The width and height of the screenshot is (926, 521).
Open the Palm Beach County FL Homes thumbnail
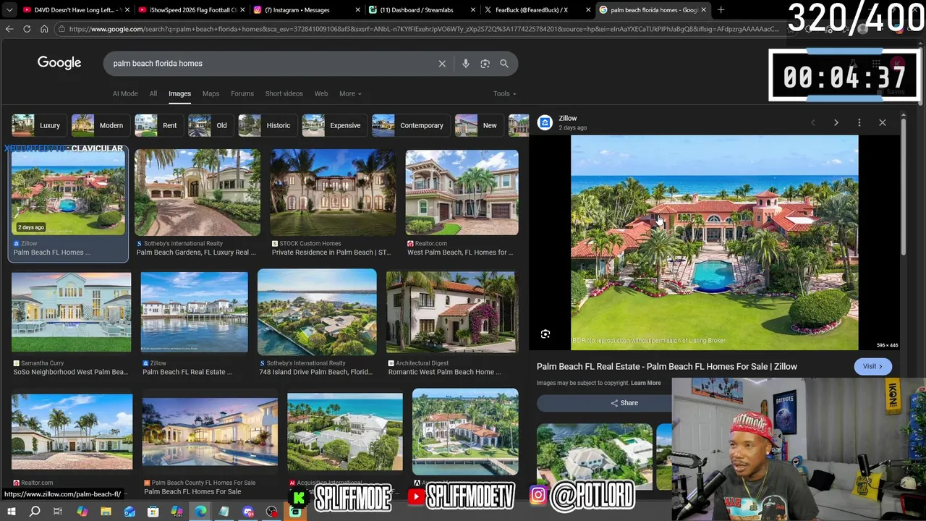point(210,431)
